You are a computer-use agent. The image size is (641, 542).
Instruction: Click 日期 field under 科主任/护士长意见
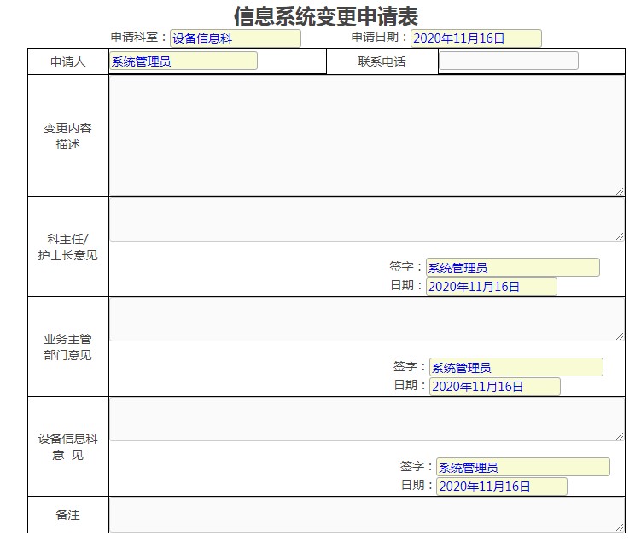[491, 287]
